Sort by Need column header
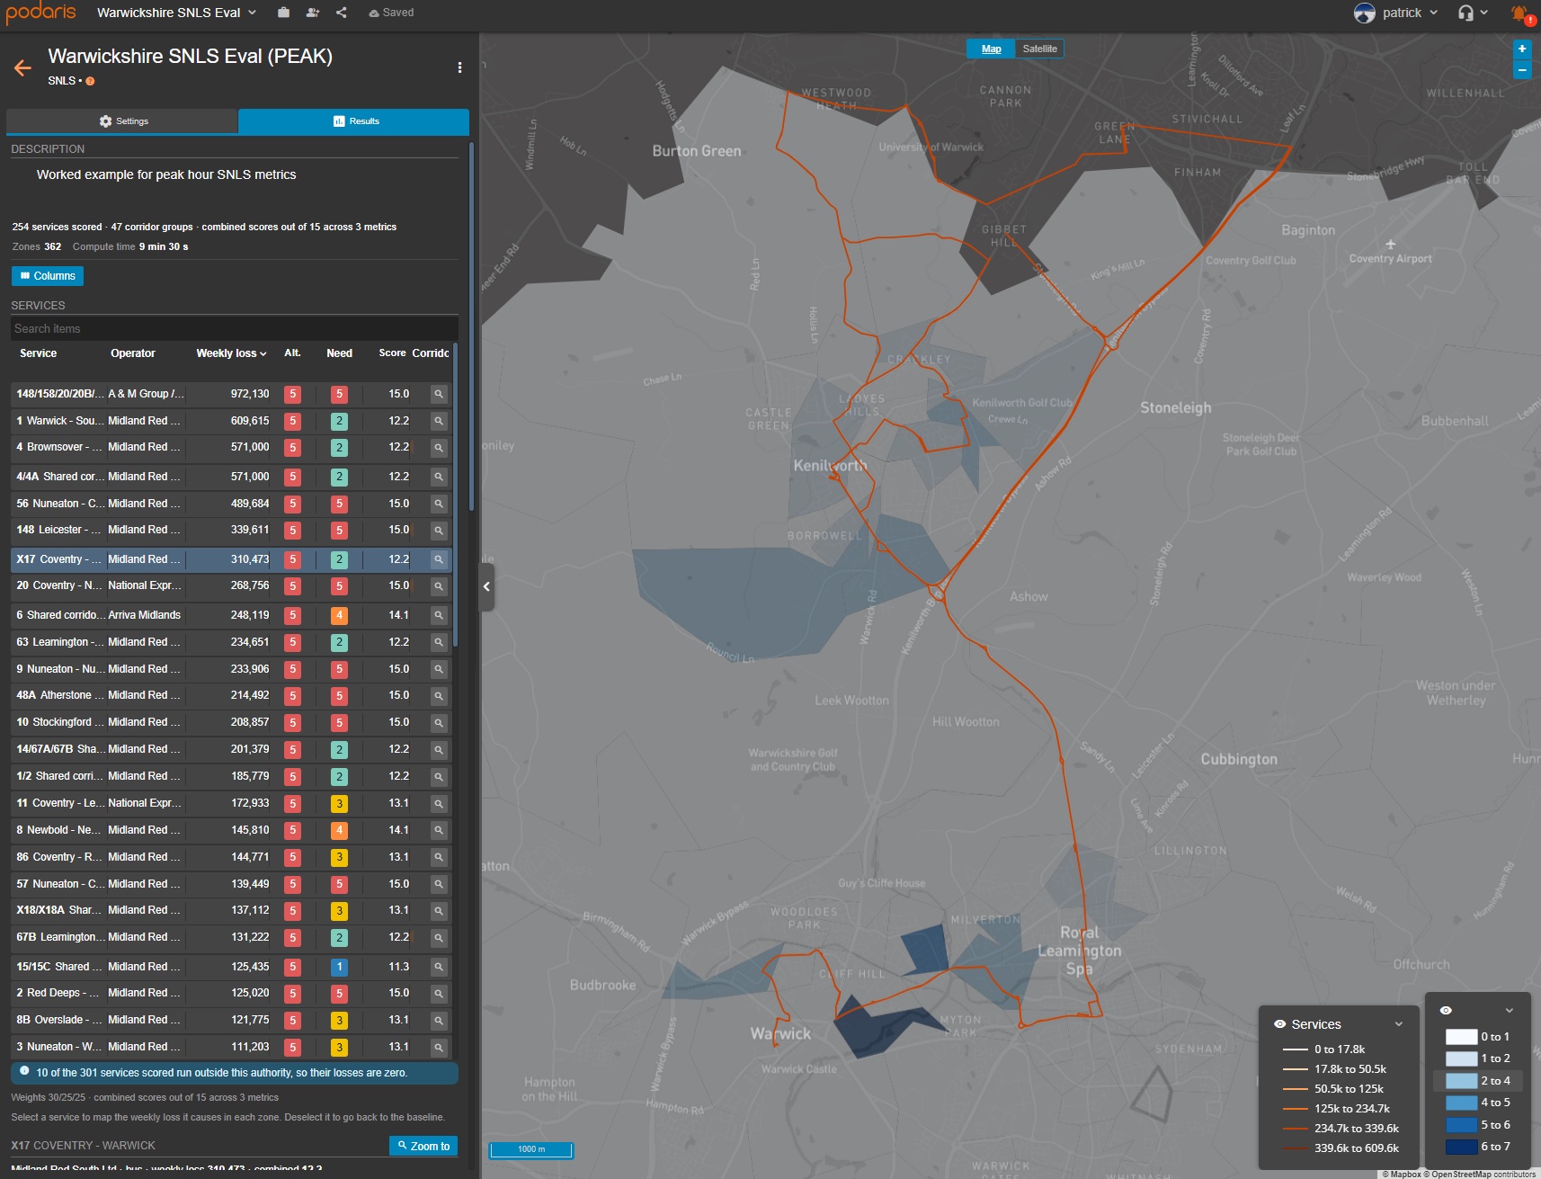 tap(339, 353)
